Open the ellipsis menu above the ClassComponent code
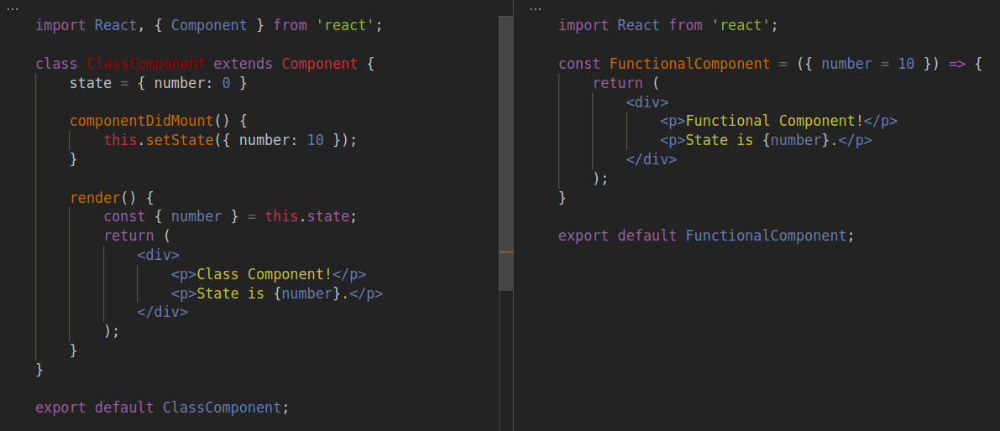Screen dimensions: 1000x431 pos(12,9)
